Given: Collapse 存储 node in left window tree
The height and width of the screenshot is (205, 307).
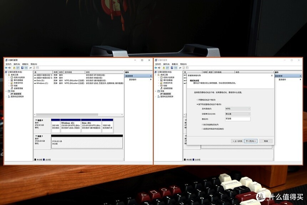Looking at the screenshot, I should pyautogui.click(x=6, y=91).
